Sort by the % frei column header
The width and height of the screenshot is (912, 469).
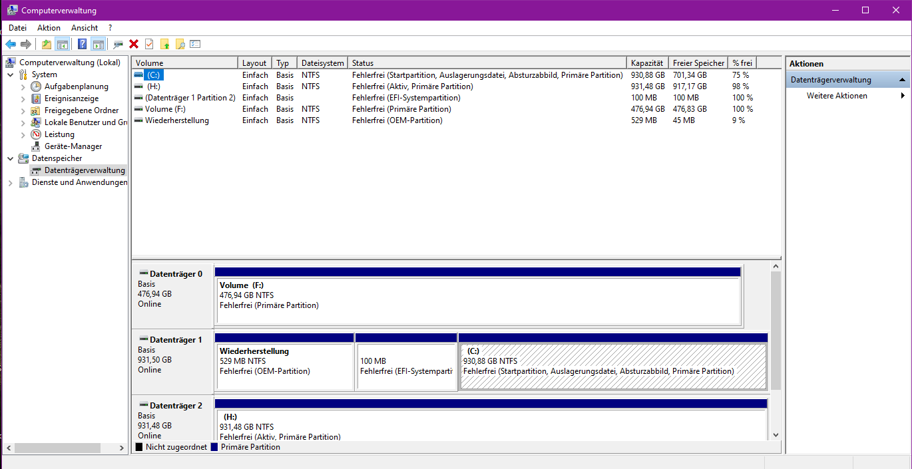[x=742, y=63]
